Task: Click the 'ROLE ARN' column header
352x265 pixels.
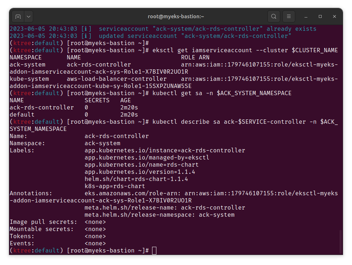Action: [195, 57]
